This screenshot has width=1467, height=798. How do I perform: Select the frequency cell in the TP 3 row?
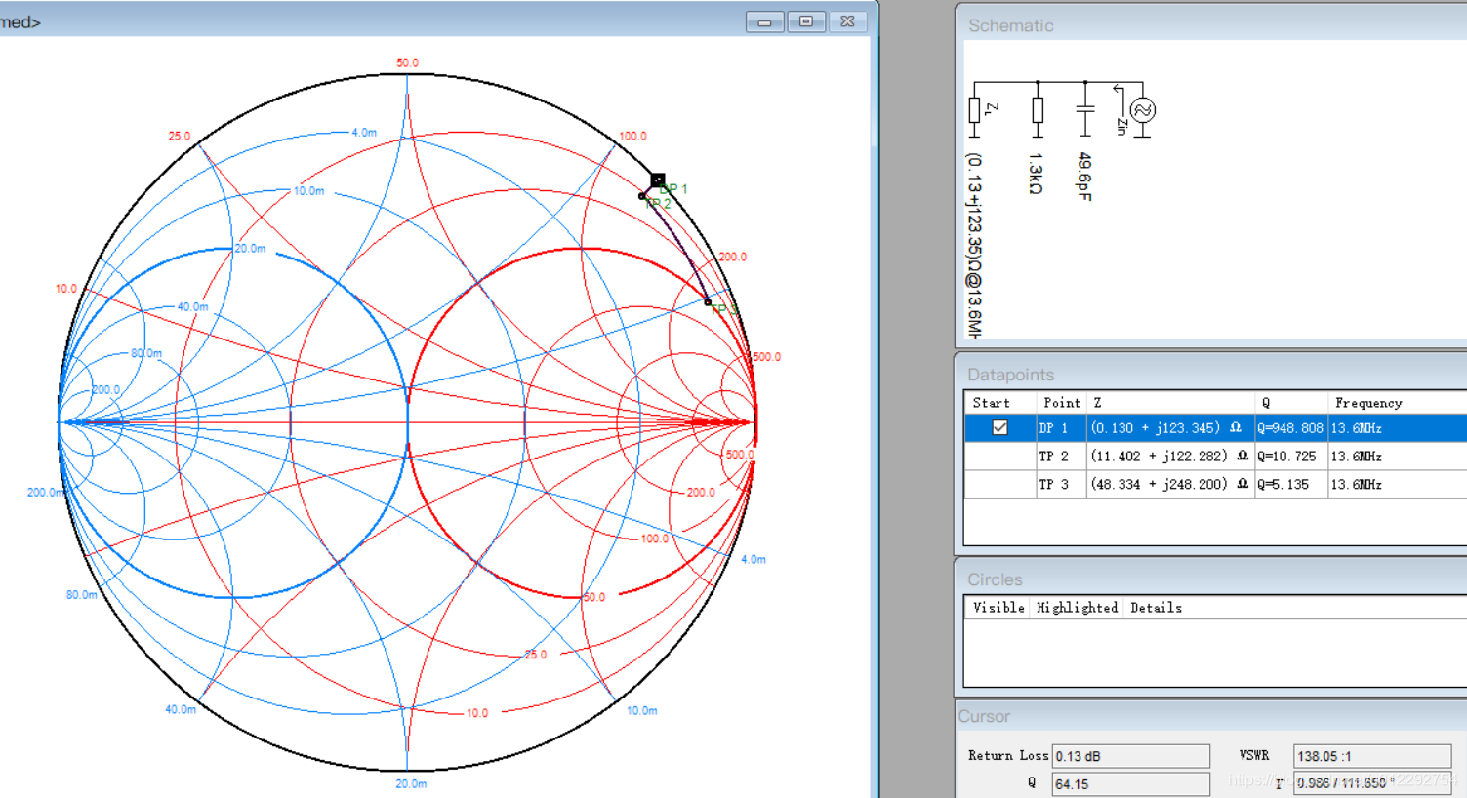click(x=1397, y=484)
